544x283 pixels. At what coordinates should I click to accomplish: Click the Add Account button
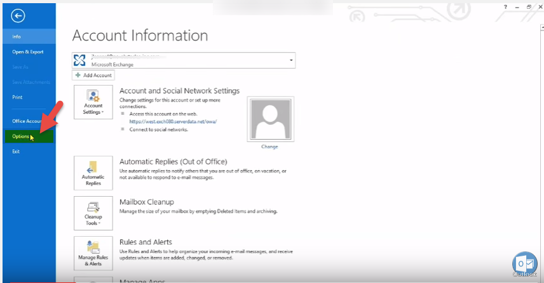(x=93, y=75)
